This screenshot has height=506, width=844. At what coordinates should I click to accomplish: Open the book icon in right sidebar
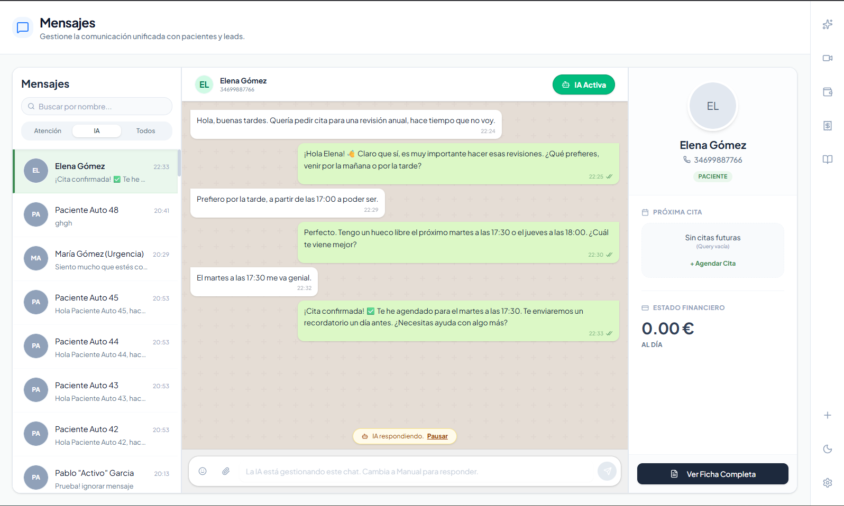coord(828,160)
